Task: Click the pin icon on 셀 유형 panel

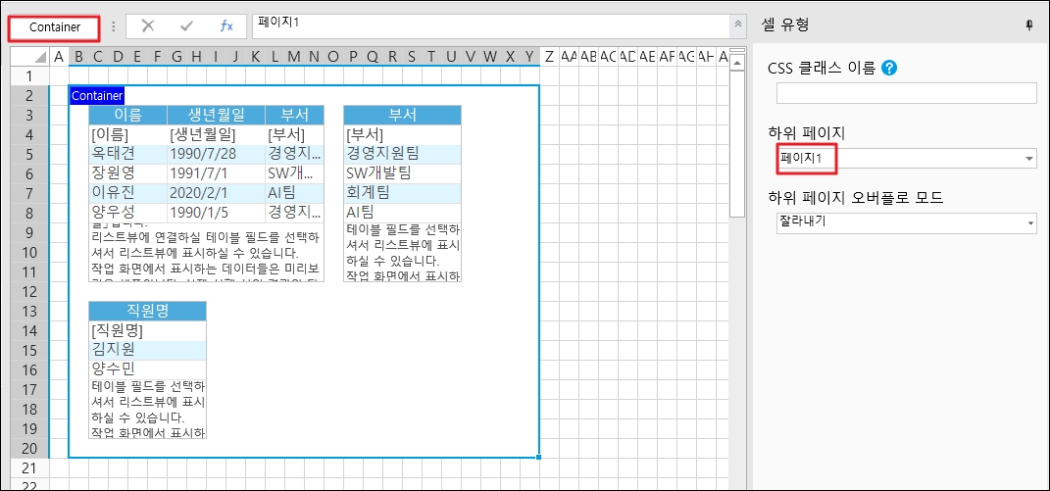Action: click(x=1028, y=25)
